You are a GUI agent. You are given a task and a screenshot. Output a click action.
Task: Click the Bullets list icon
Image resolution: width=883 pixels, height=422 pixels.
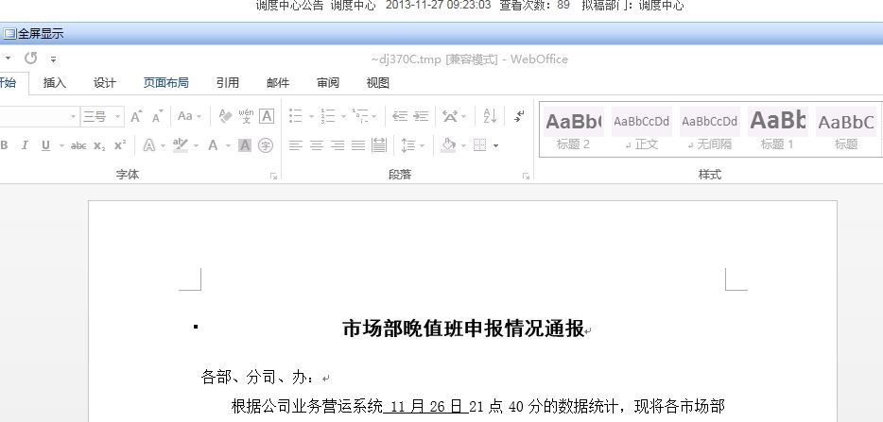[296, 116]
